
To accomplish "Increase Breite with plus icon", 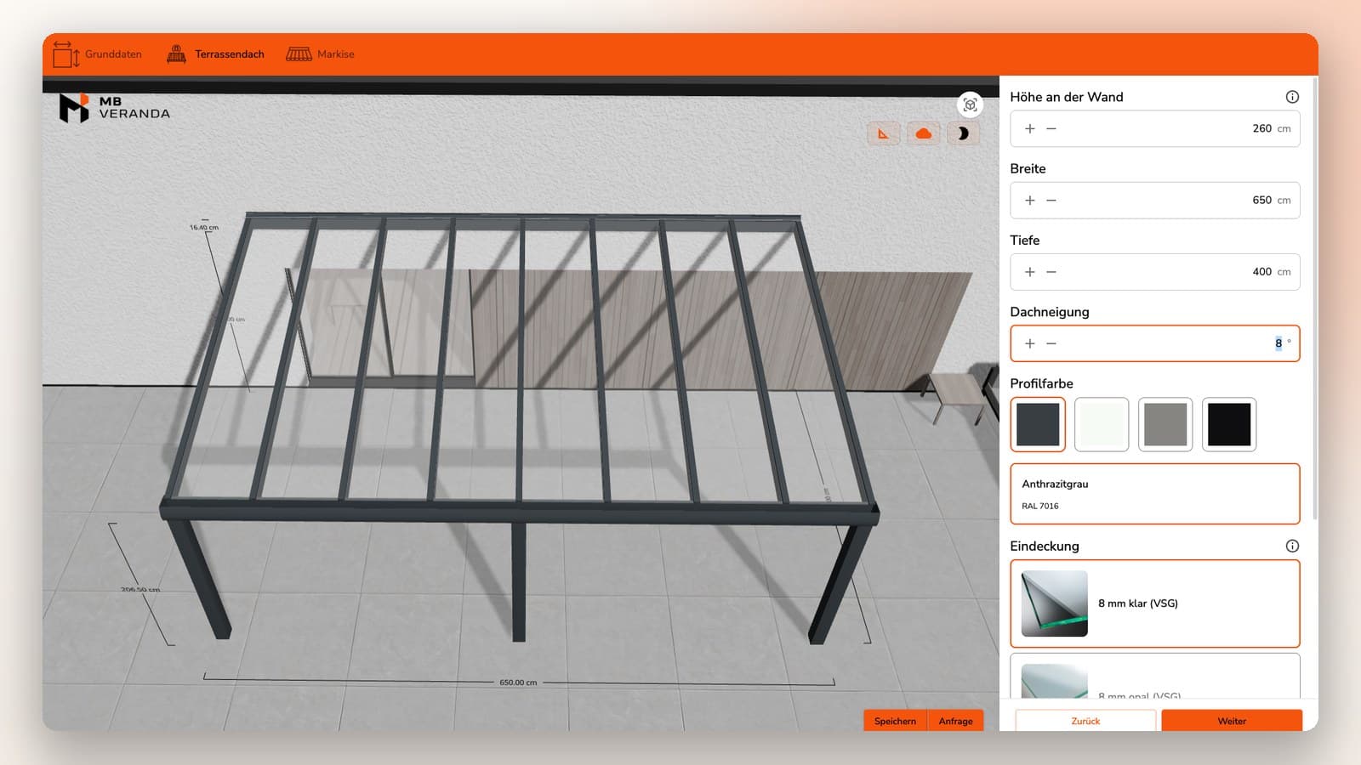I will coord(1030,200).
